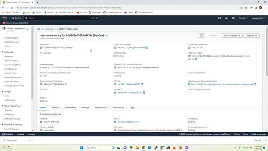Switch to the Networking tab
This screenshot has width=268, height=151.
pyautogui.click(x=71, y=107)
